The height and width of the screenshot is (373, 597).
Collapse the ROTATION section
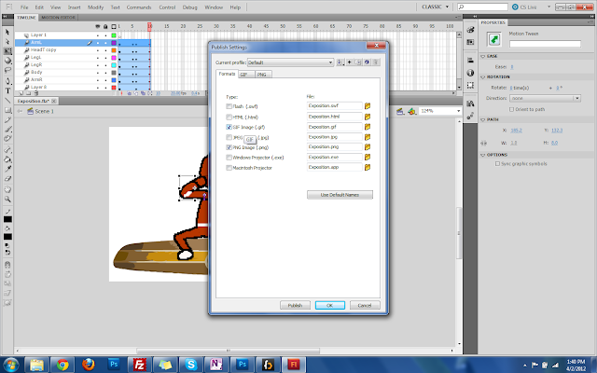[483, 76]
